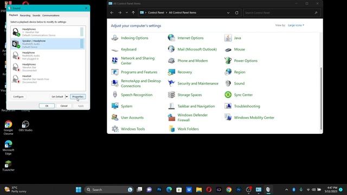347x195 pixels.
Task: Open TLauncher desktop shortcut
Action: (9, 166)
